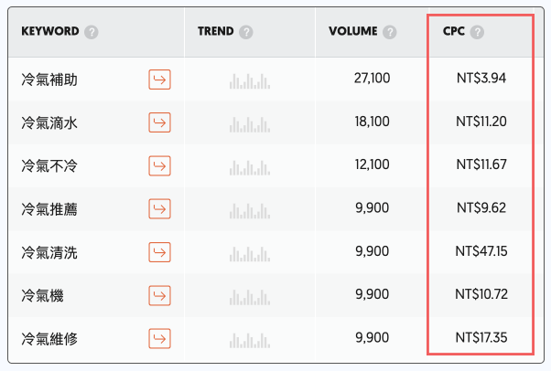Click help icon next to CPC header
551x371 pixels.
[478, 32]
